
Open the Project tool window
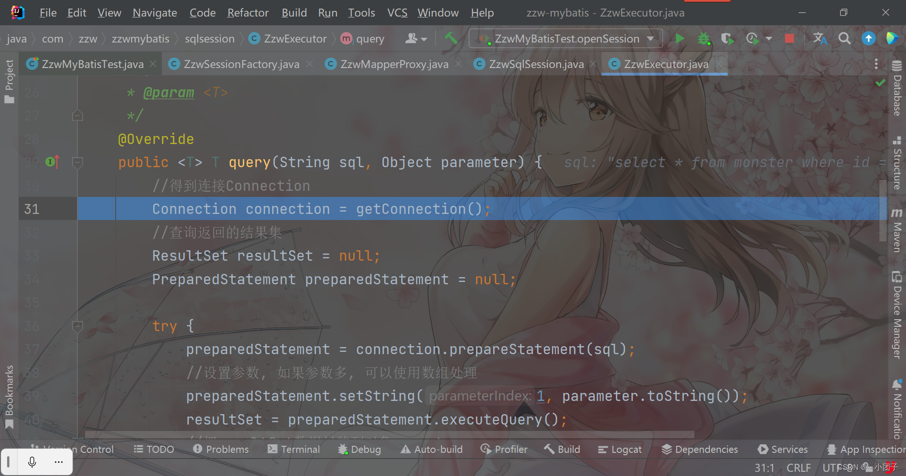pos(9,81)
